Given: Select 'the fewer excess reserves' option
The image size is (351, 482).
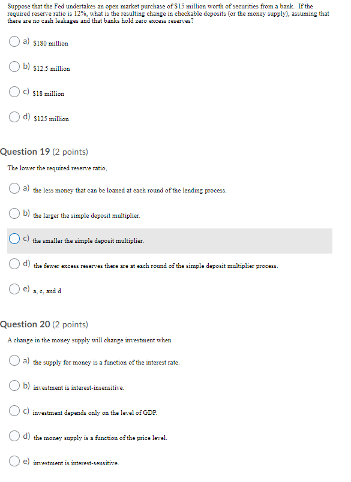Looking at the screenshot, I should coord(14,264).
